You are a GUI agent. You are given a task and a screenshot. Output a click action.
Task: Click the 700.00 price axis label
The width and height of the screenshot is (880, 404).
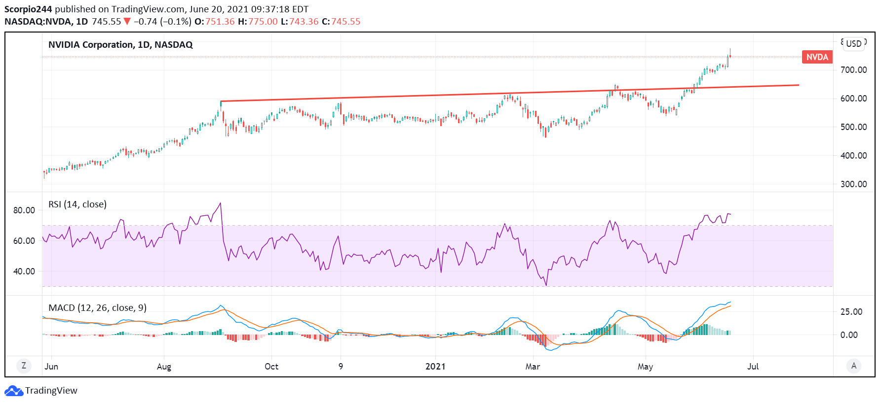[854, 70]
